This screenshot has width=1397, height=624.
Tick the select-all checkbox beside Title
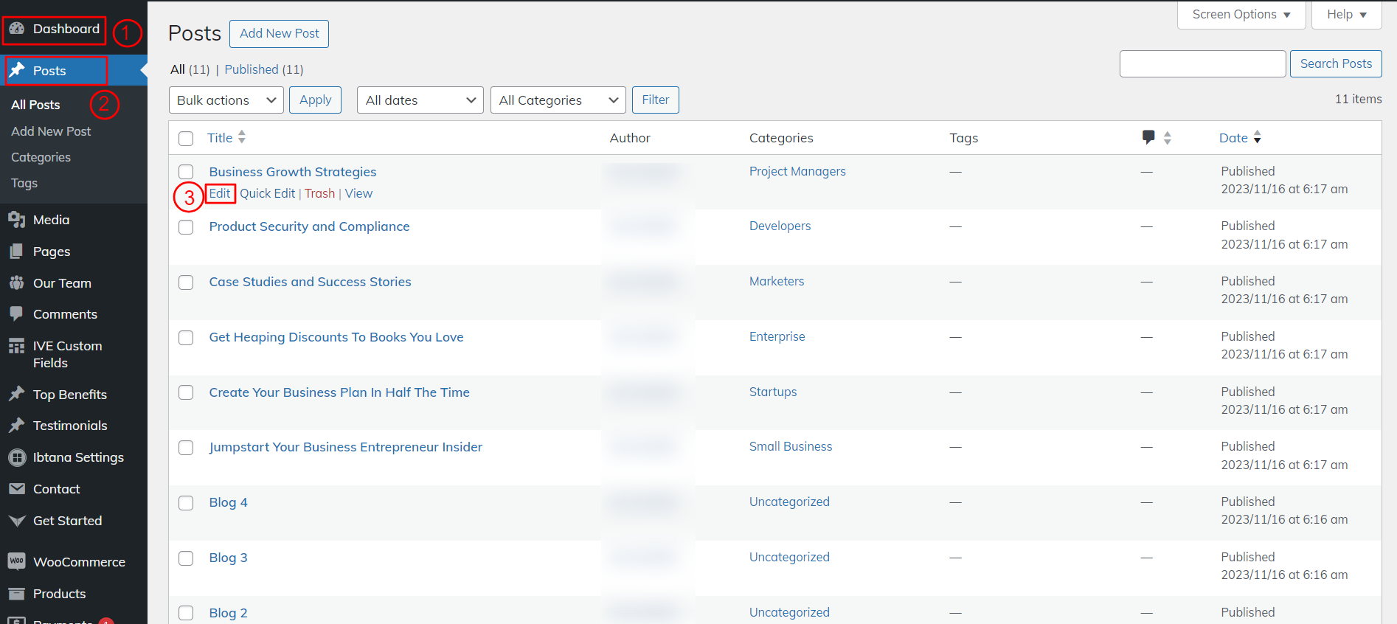186,139
